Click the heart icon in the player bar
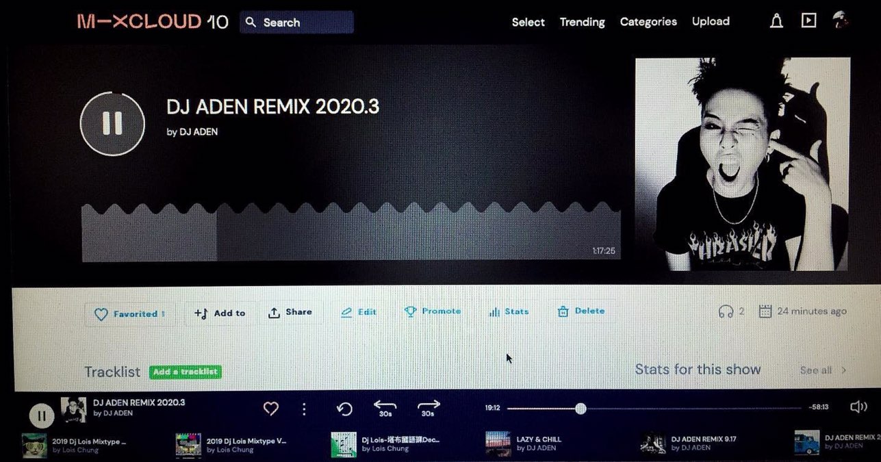The height and width of the screenshot is (462, 881). click(x=271, y=409)
